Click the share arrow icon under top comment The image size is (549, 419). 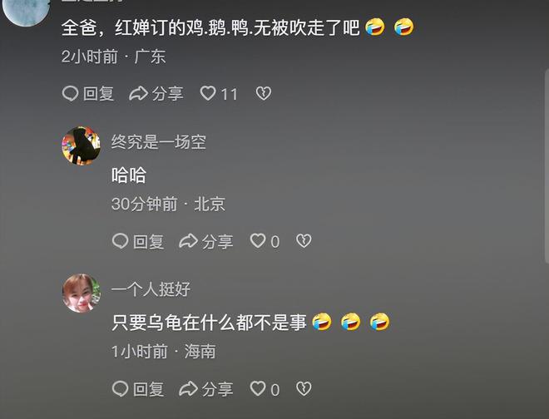tap(138, 93)
